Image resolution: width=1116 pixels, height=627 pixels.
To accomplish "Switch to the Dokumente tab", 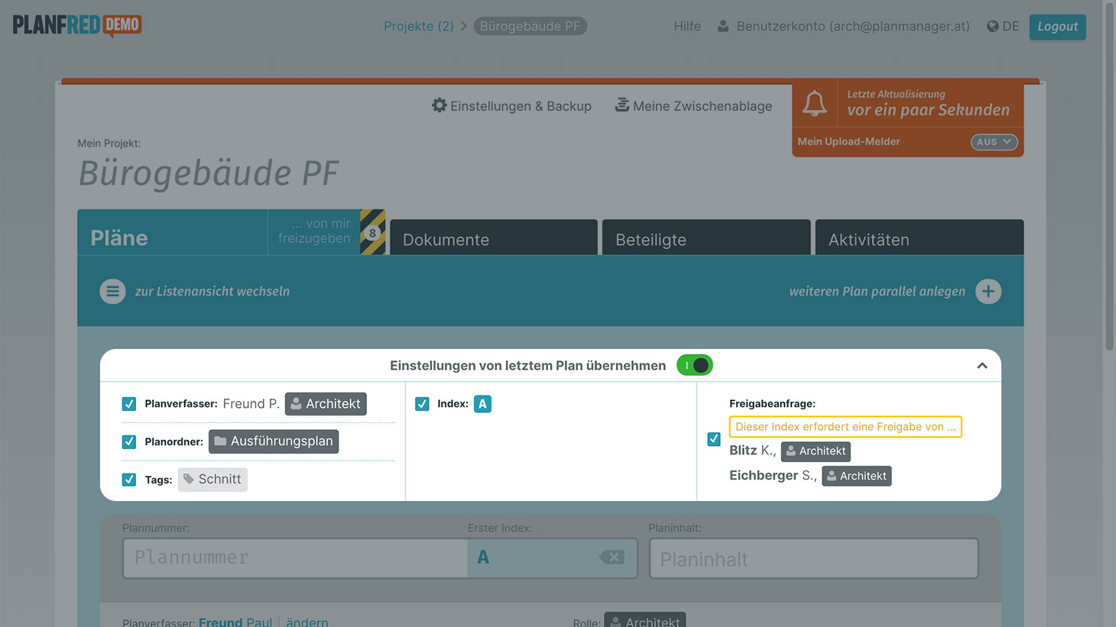I will [x=494, y=238].
